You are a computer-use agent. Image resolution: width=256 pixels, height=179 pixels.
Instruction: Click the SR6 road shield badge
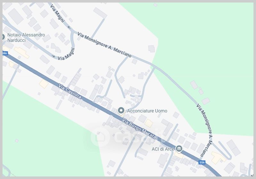5,53
